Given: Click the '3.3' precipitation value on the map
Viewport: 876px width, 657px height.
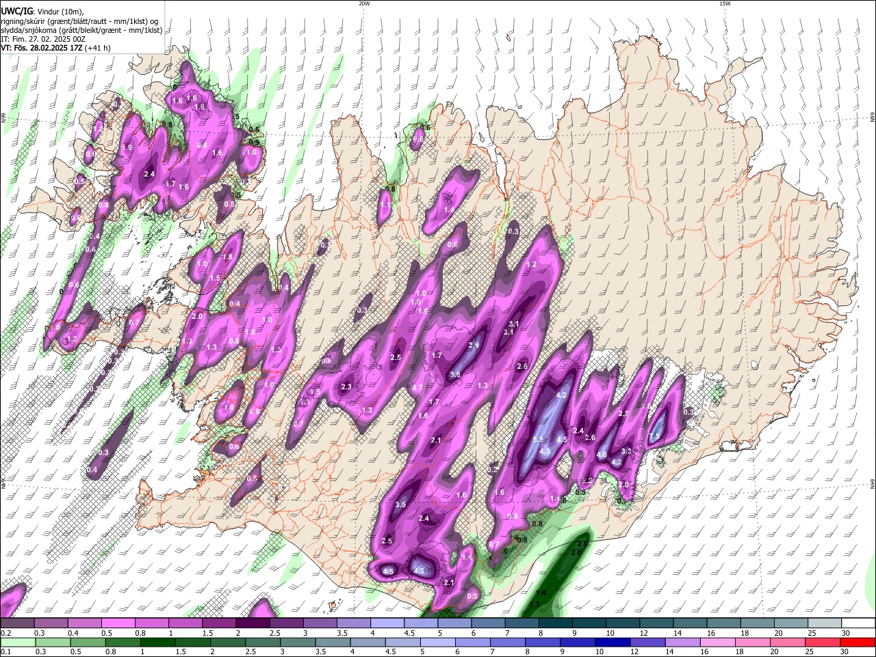Looking at the screenshot, I should click(x=626, y=452).
